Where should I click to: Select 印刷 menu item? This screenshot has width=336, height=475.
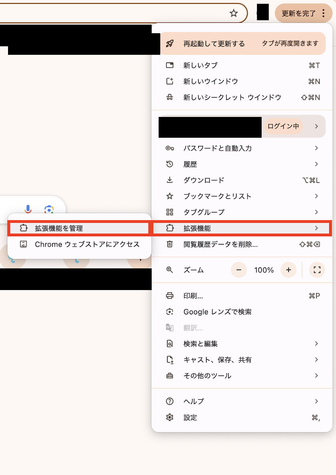click(242, 296)
